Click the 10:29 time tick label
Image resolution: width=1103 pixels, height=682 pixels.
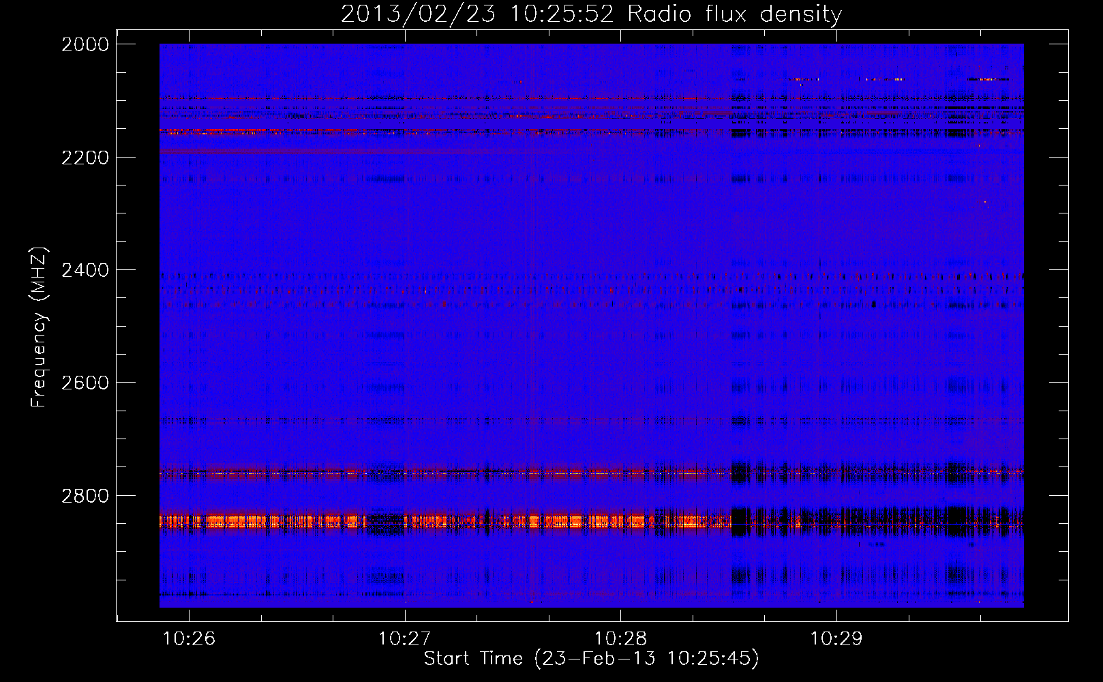[836, 639]
